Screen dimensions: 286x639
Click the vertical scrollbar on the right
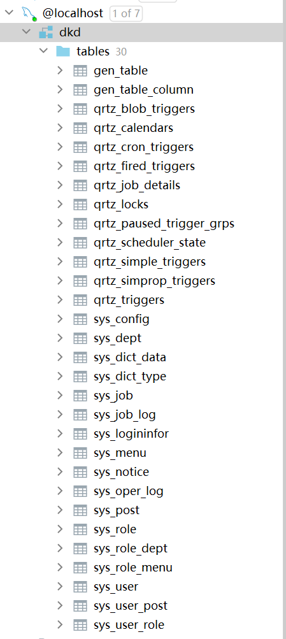pos(284,320)
